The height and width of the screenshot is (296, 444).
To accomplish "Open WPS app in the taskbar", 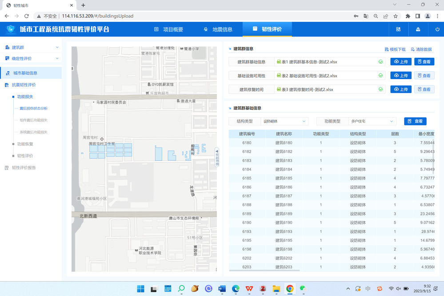I will [x=249, y=288].
